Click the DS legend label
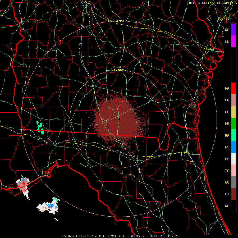 pyautogui.click(x=227, y=159)
